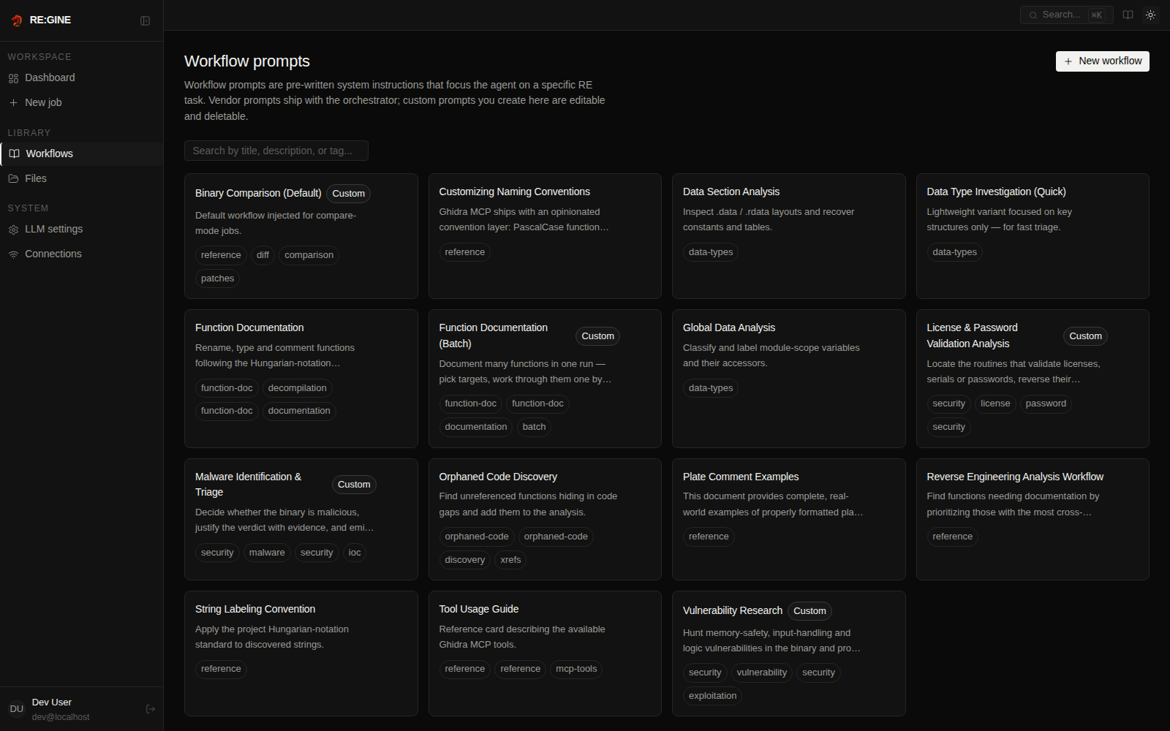Screen dimensions: 1170x731
Task: Click the Dashboard grid icon
Action: 13,78
